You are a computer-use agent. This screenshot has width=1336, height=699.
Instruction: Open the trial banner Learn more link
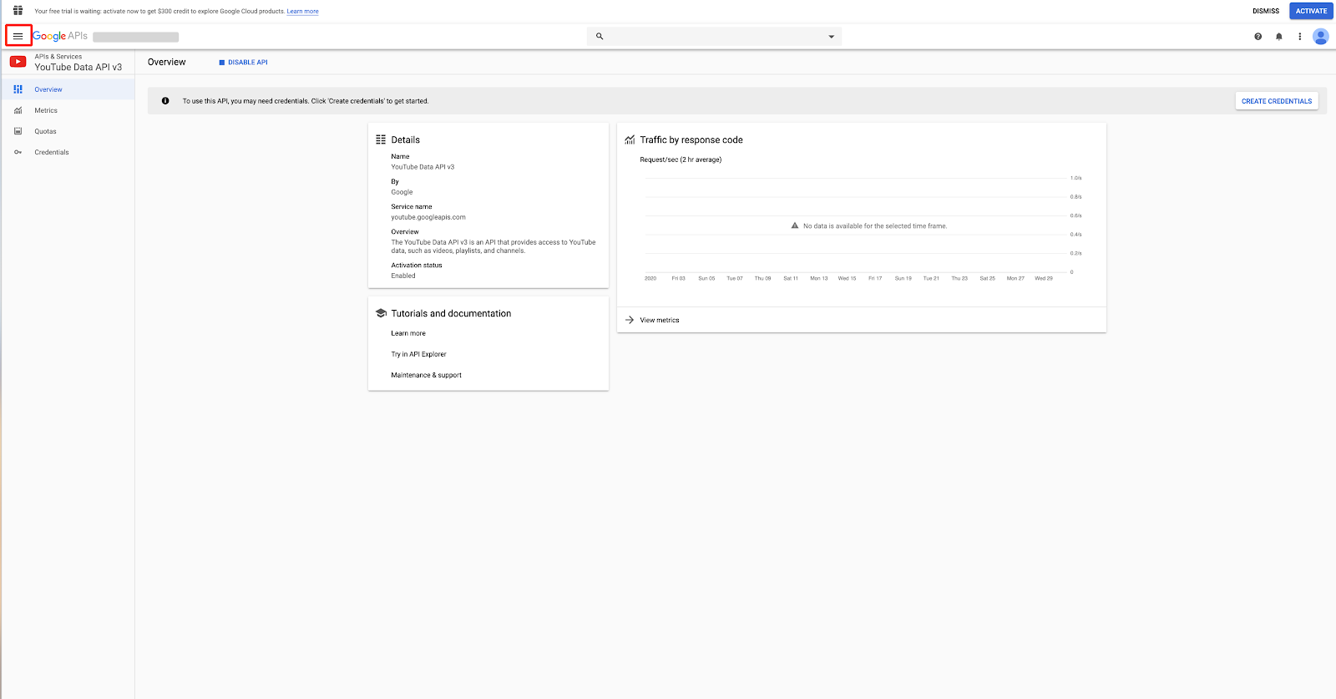[x=302, y=12]
